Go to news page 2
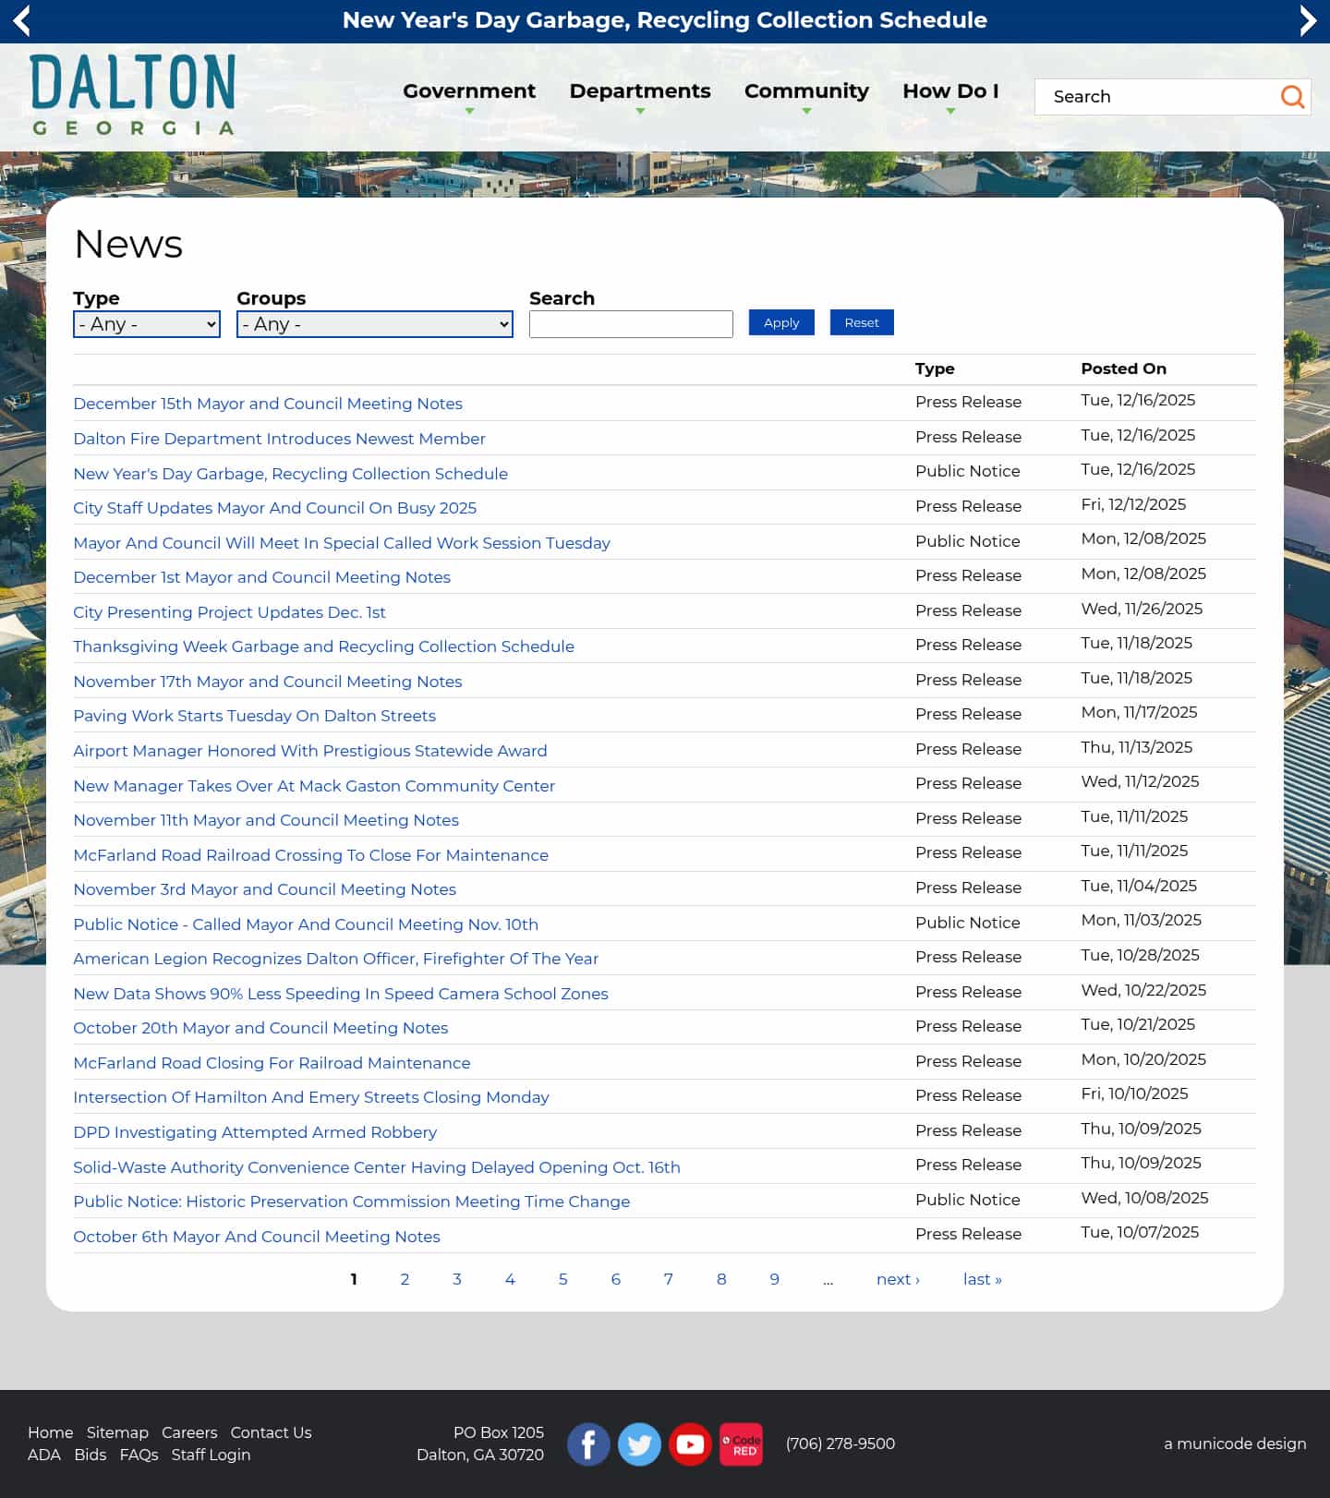This screenshot has height=1498, width=1330. (x=405, y=1279)
